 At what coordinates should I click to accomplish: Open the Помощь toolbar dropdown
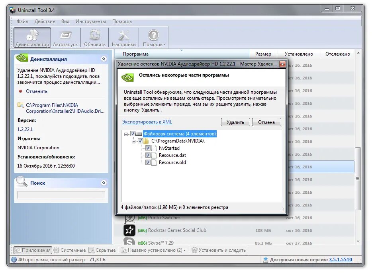pos(154,38)
